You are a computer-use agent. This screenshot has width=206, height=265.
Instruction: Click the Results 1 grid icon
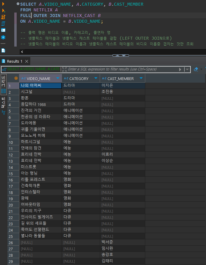tap(3, 61)
